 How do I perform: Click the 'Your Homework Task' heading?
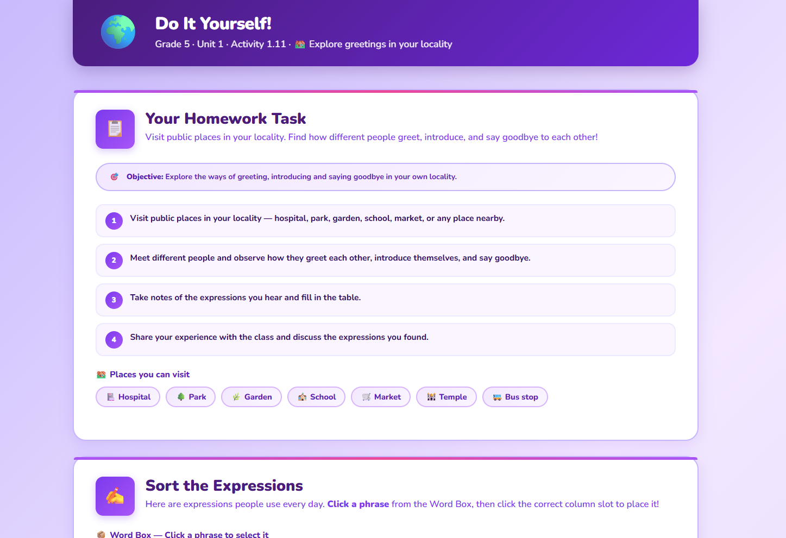[x=226, y=119]
